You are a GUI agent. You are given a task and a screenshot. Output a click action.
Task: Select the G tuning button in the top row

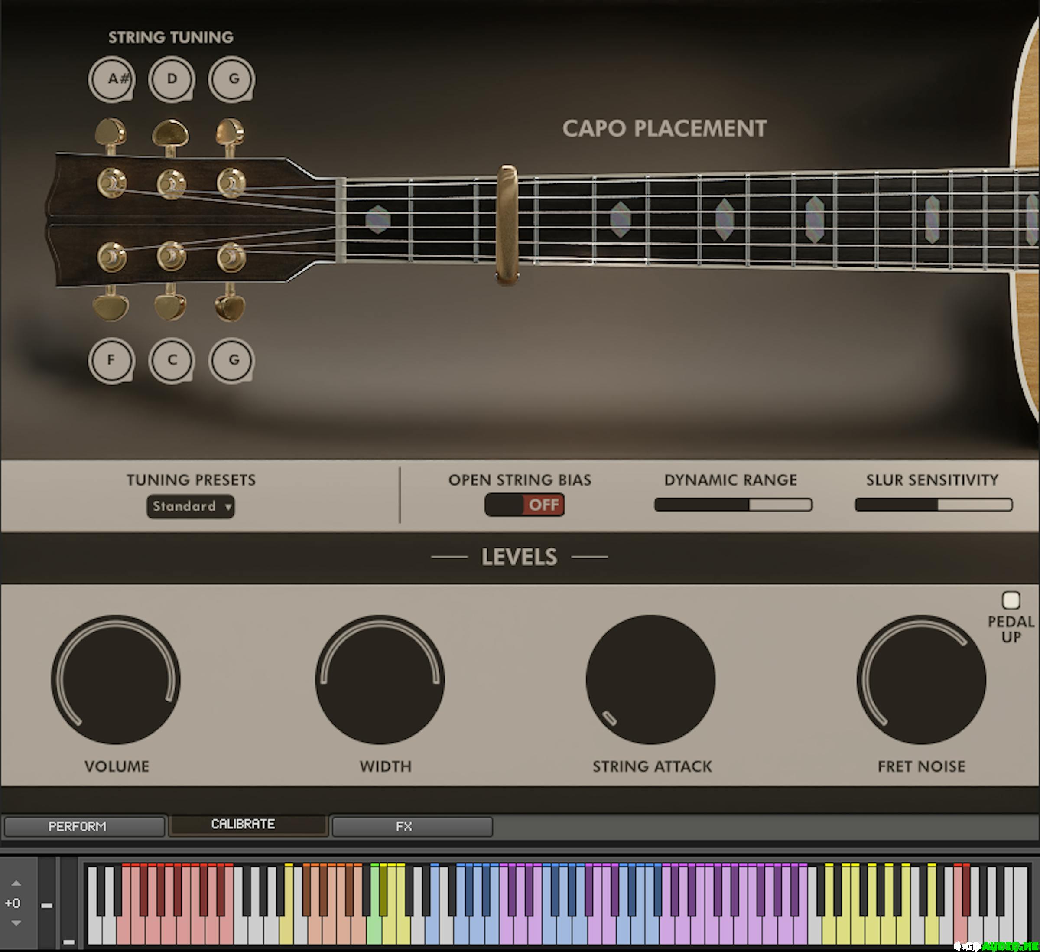(232, 79)
